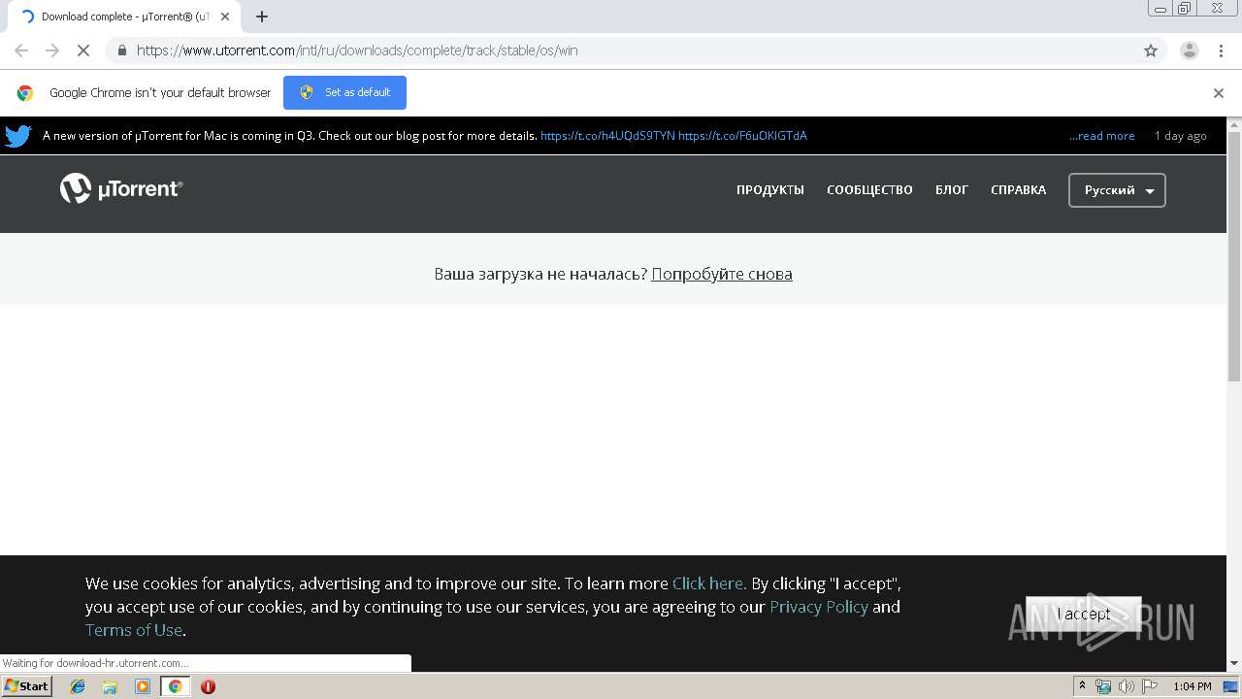The height and width of the screenshot is (699, 1242).
Task: Click the red Opera icon in taskbar
Action: [208, 686]
